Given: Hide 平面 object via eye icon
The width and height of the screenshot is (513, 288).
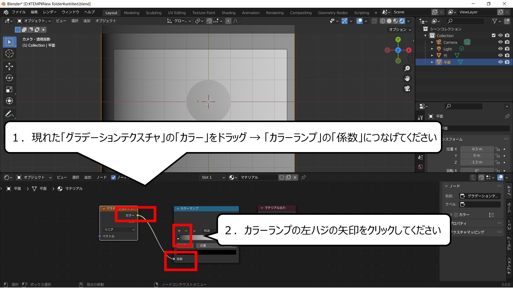Looking at the screenshot, I should click(500, 62).
